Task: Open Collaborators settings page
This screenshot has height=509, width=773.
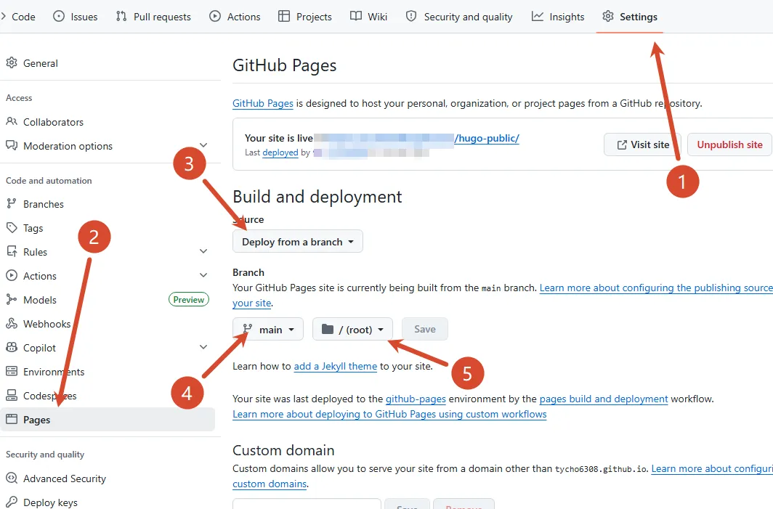Action: (x=108, y=122)
